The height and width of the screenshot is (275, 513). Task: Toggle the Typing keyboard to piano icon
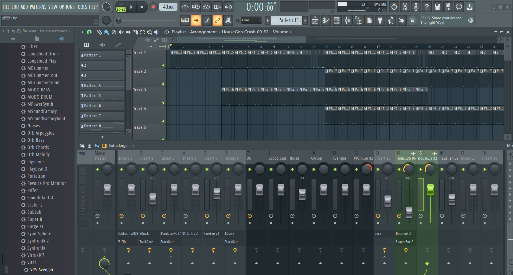pyautogui.click(x=185, y=20)
